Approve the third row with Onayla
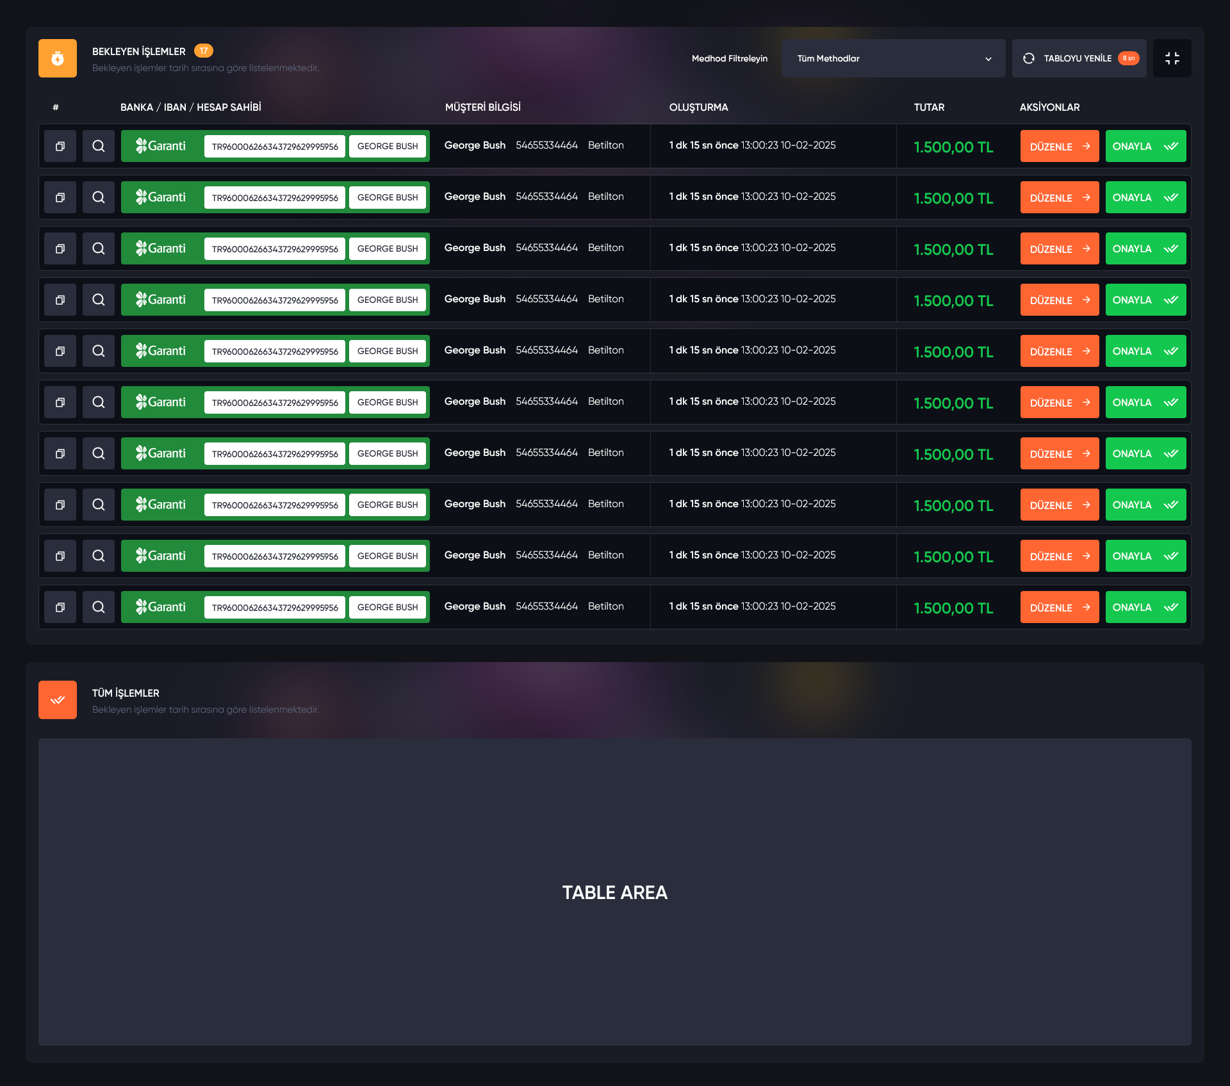The height and width of the screenshot is (1086, 1230). pos(1145,248)
